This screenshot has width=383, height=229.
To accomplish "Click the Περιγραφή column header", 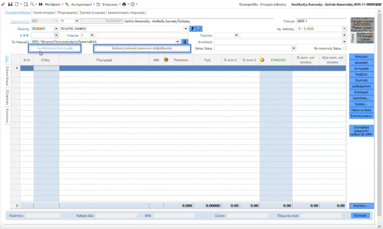I will click(x=105, y=60).
